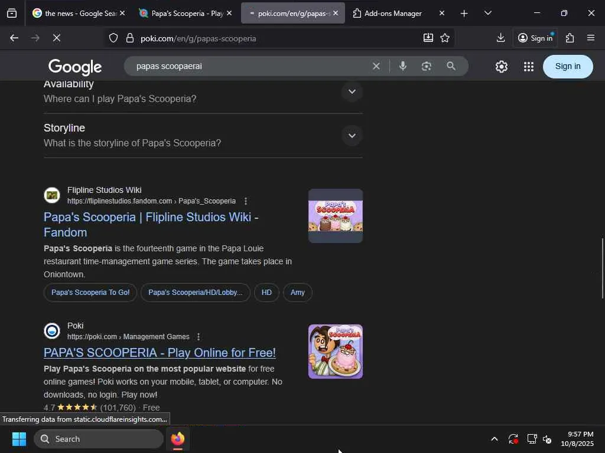
Task: Open Papa's Scooperia To Go! chip
Action: (x=90, y=293)
